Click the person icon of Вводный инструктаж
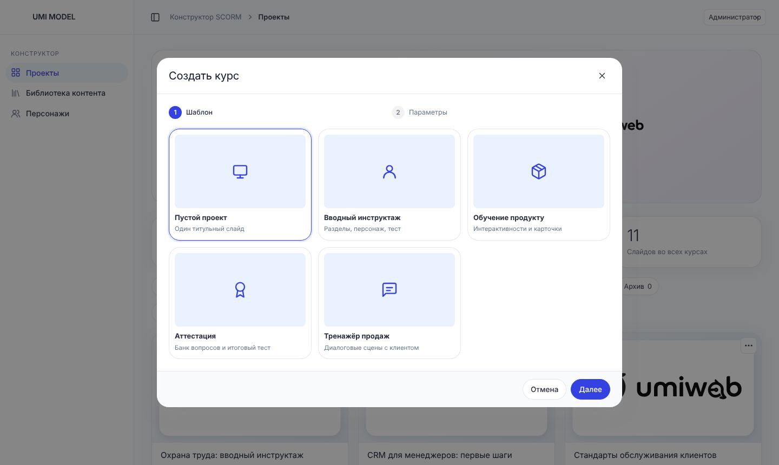The width and height of the screenshot is (779, 465). click(389, 171)
